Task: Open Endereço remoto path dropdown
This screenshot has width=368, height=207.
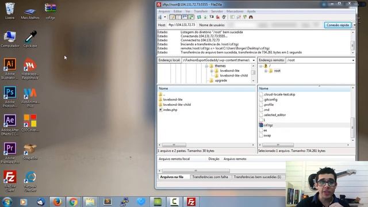Action: point(353,60)
